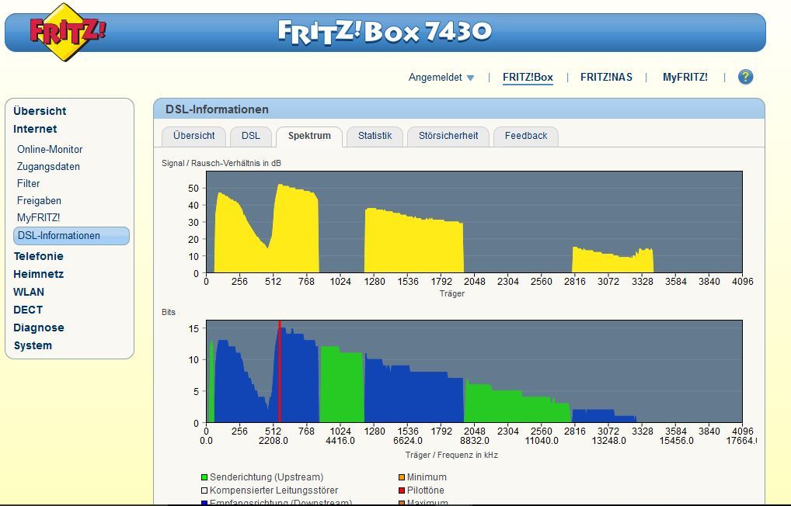791x506 pixels.
Task: Expand the System menu section
Action: tap(33, 345)
